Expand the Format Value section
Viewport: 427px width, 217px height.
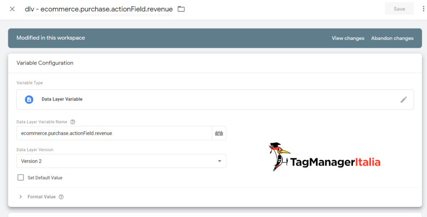(x=21, y=197)
